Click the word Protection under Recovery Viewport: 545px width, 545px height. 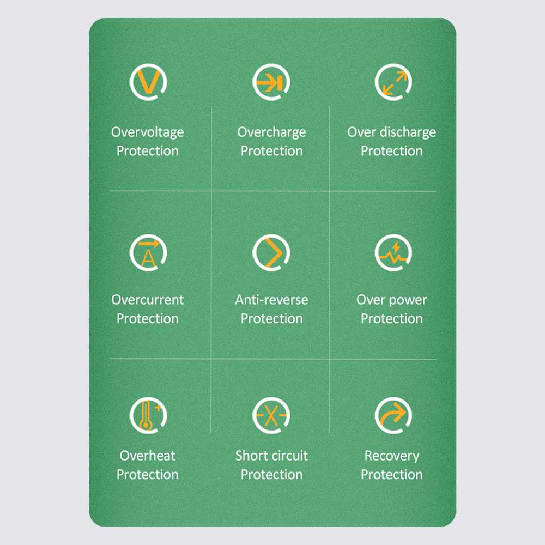(391, 475)
